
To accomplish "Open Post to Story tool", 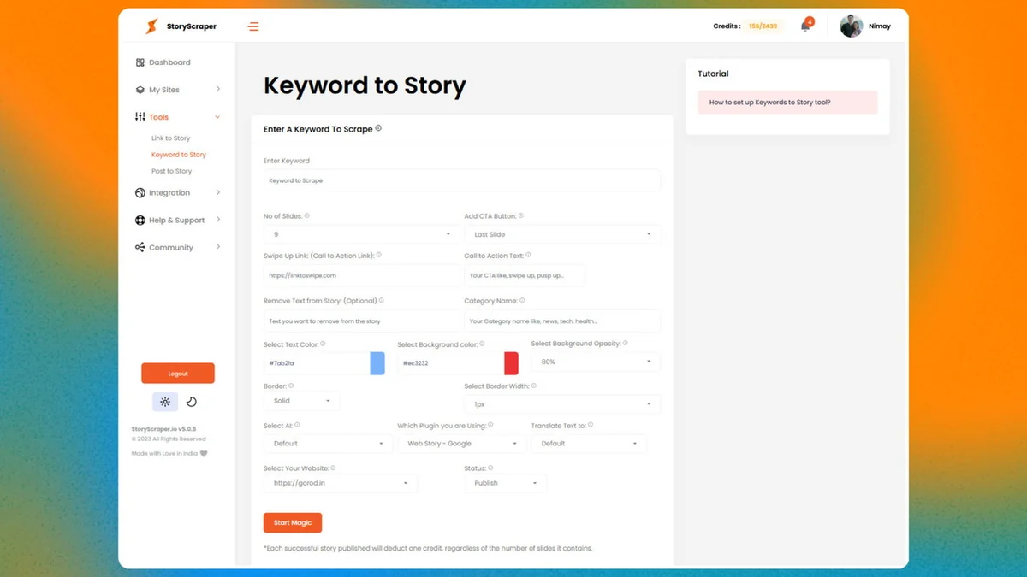I will point(172,172).
